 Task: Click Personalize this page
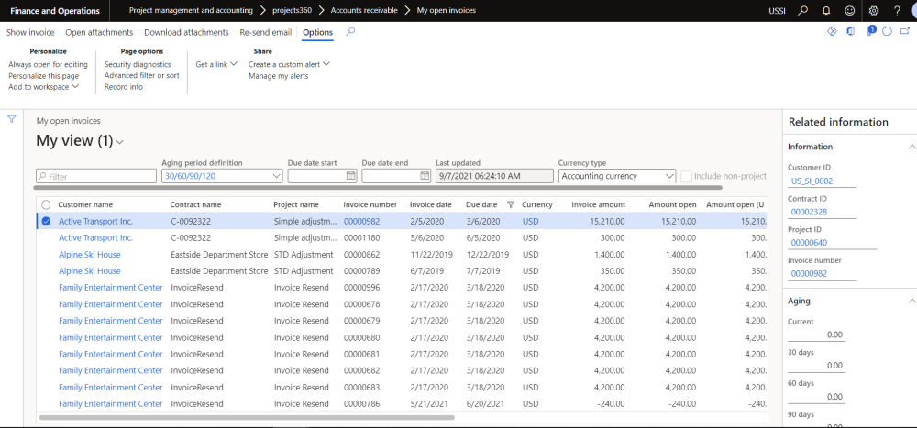pyautogui.click(x=43, y=76)
